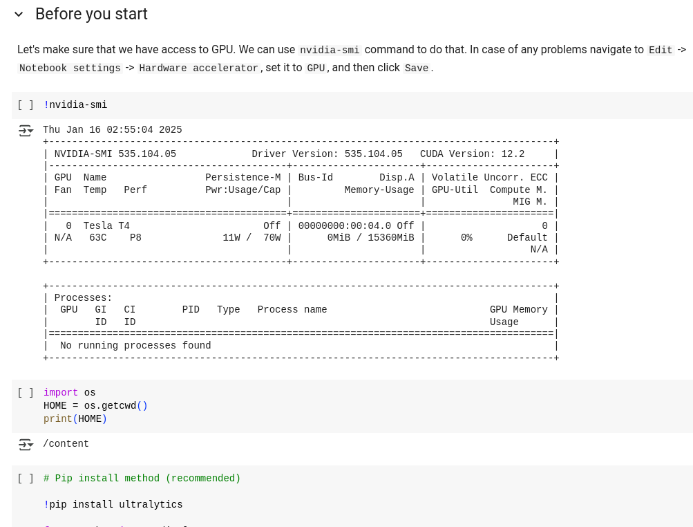The image size is (693, 527).
Task: Click the timestamp Thu Jan 16 02:55:04 2025
Action: (x=112, y=129)
